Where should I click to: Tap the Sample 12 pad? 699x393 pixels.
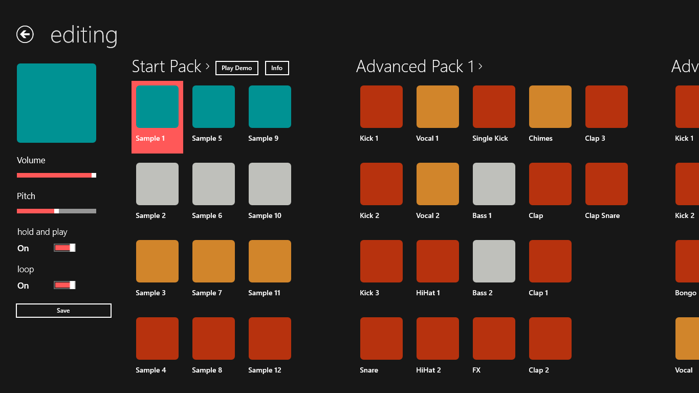tap(270, 338)
